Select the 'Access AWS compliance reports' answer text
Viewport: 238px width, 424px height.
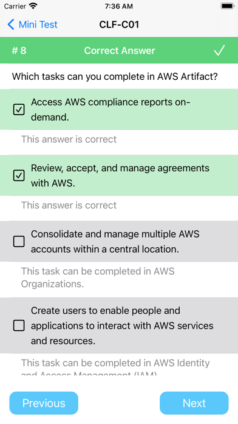pos(110,110)
